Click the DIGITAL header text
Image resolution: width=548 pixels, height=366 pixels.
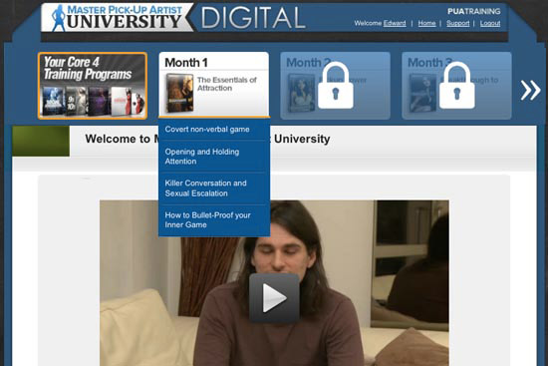253,18
